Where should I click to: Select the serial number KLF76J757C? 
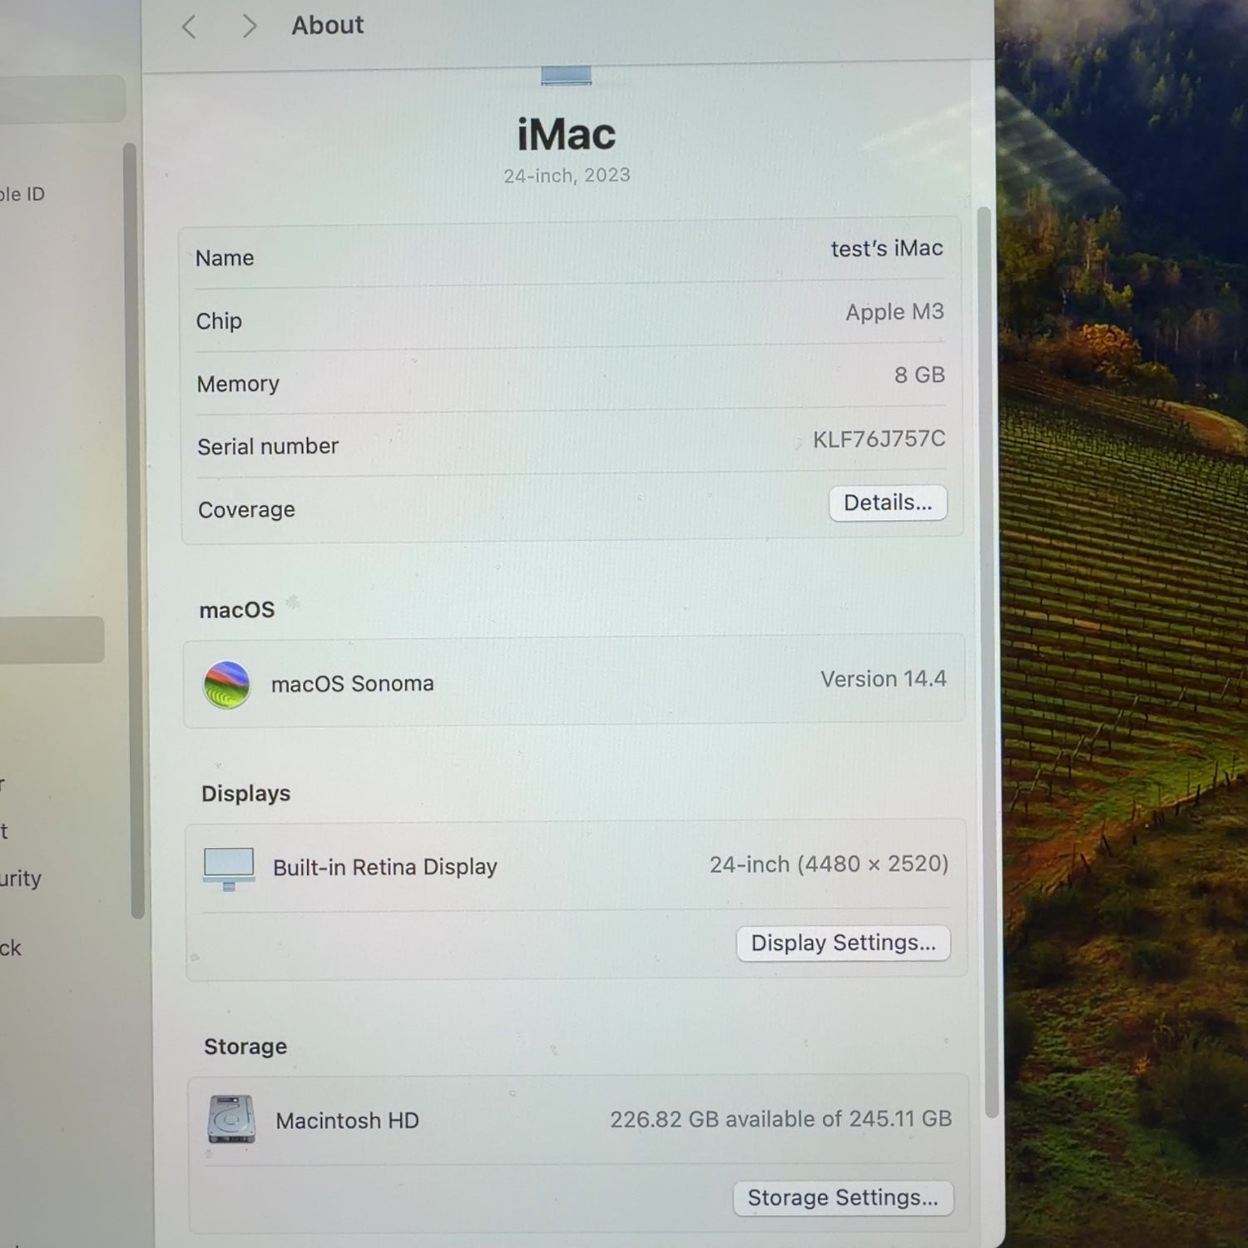(x=879, y=439)
